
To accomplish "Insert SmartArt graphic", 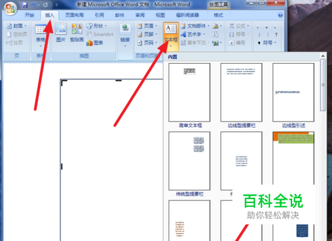I will [x=100, y=35].
